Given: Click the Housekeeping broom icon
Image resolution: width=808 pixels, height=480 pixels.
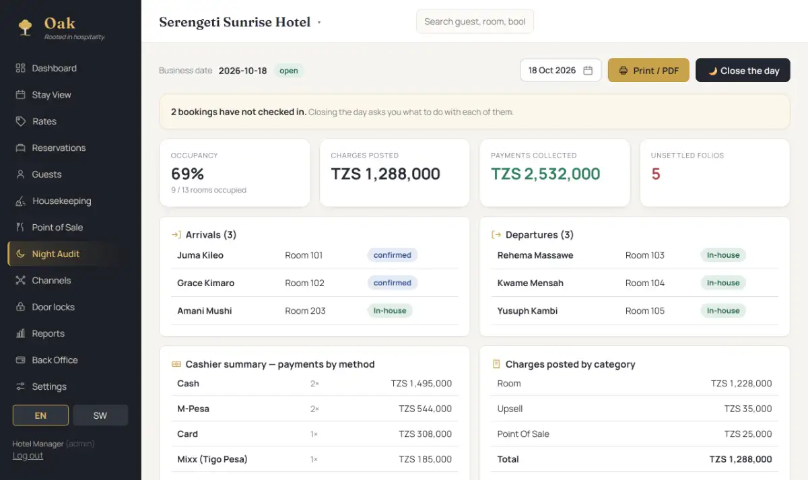Looking at the screenshot, I should (20, 201).
